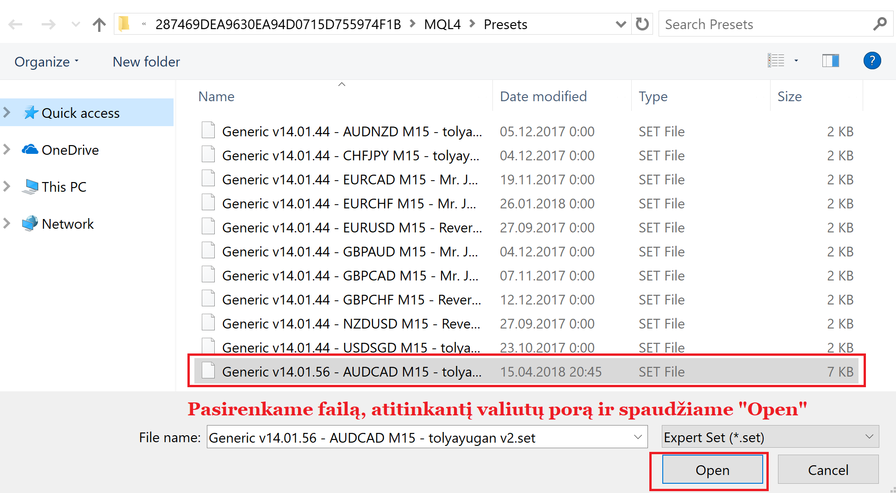Click the file icon of EURCHF preset
This screenshot has height=493, width=896.
(208, 202)
